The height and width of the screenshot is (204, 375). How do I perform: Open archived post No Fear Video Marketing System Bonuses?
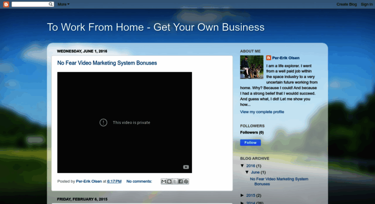coord(279,181)
